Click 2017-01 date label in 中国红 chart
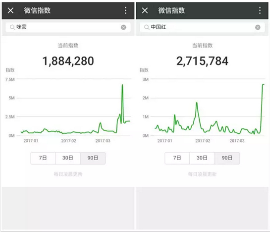This screenshot has height=234, width=270. coord(165,141)
